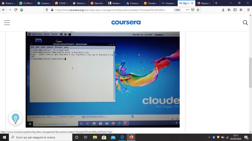Bookmark this page with the star icon

[198, 10]
